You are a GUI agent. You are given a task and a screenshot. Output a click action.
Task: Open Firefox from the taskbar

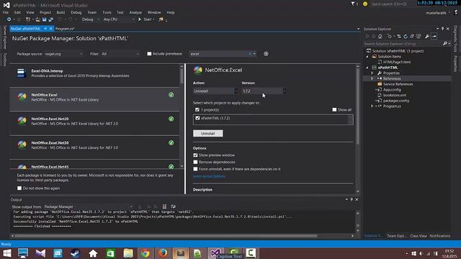[163, 253]
